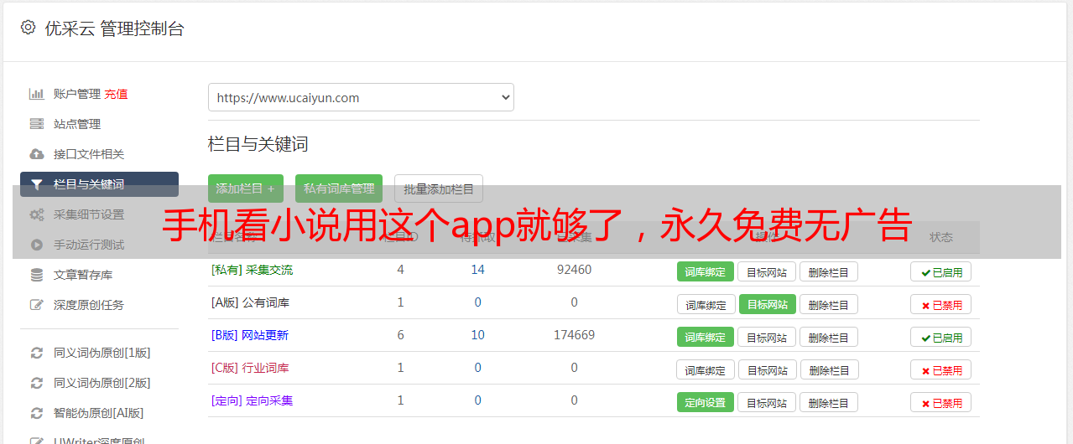Click 词库绑定 for the 公有词库 row

706,304
